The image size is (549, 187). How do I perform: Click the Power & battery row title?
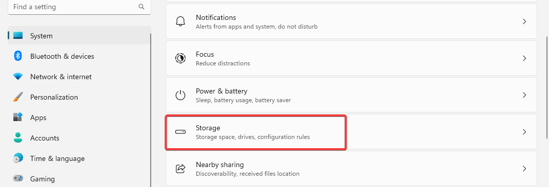coord(221,91)
